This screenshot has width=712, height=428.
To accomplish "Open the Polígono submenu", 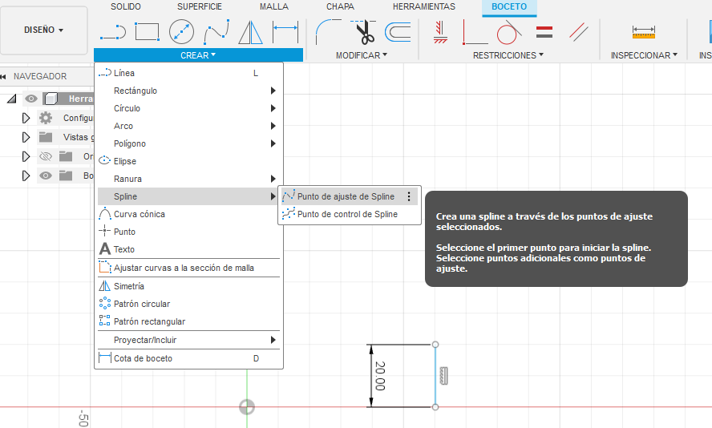I will (x=189, y=143).
